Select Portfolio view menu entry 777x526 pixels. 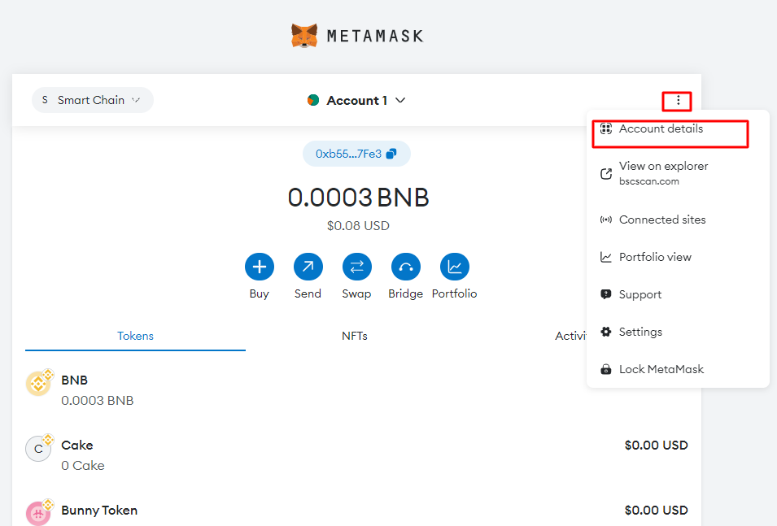[x=678, y=257]
